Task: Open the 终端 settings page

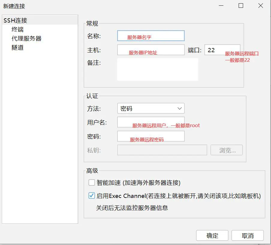Action: click(x=17, y=29)
